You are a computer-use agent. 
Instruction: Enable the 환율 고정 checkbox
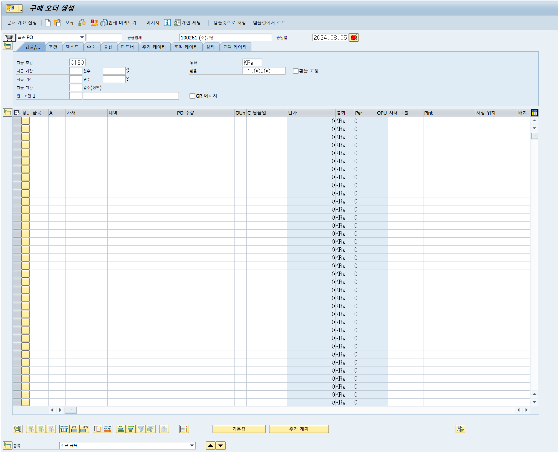(x=296, y=71)
